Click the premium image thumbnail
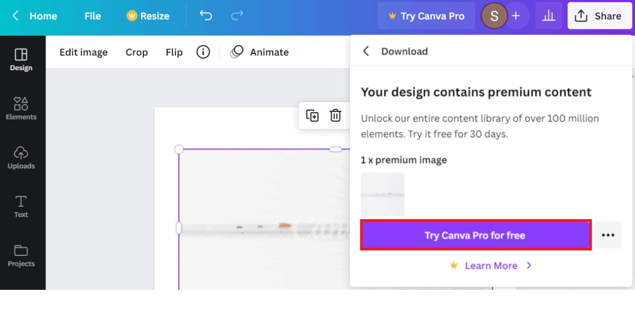 382,194
